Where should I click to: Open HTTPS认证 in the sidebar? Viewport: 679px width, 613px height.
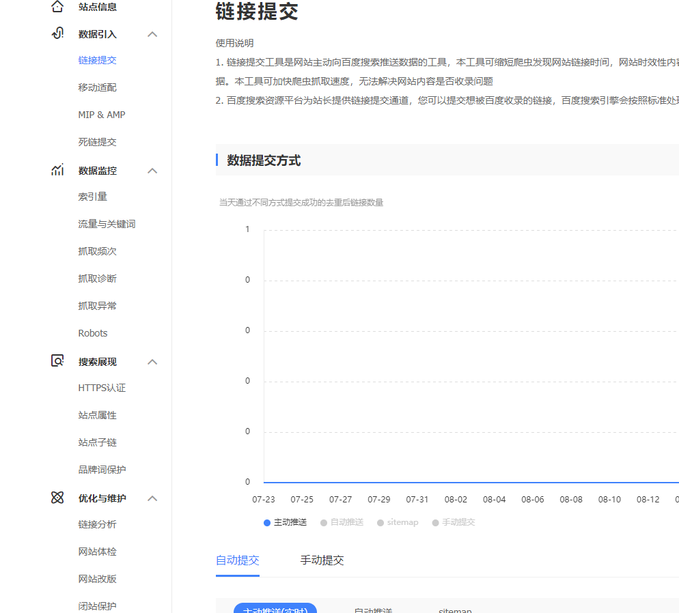(102, 388)
